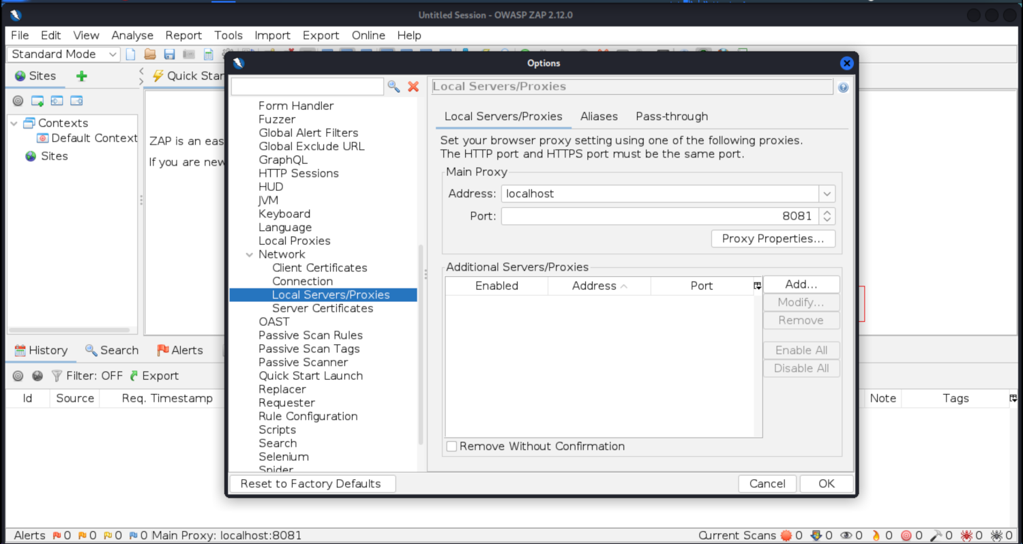Click the History table column chooser icon after Tags
Image resolution: width=1023 pixels, height=544 pixels.
click(1014, 398)
